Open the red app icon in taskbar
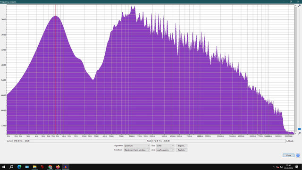The height and width of the screenshot is (170, 302). pyautogui.click(x=42, y=167)
